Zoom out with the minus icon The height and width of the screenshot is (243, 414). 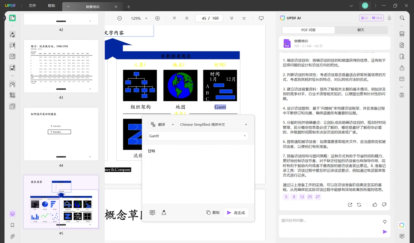[119, 18]
